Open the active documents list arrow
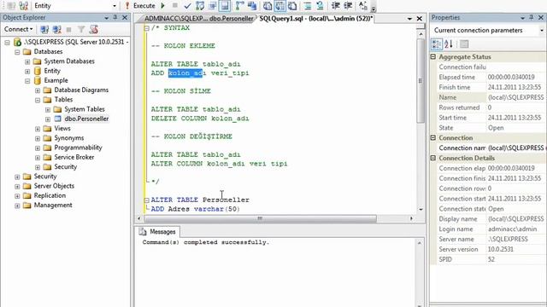This screenshot has width=547, height=307. tap(410, 19)
